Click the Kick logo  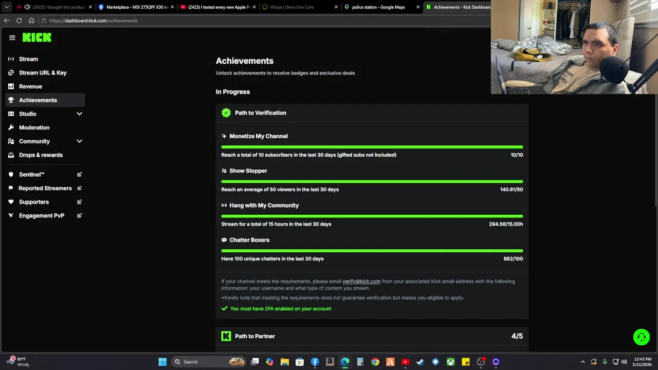[x=37, y=38]
